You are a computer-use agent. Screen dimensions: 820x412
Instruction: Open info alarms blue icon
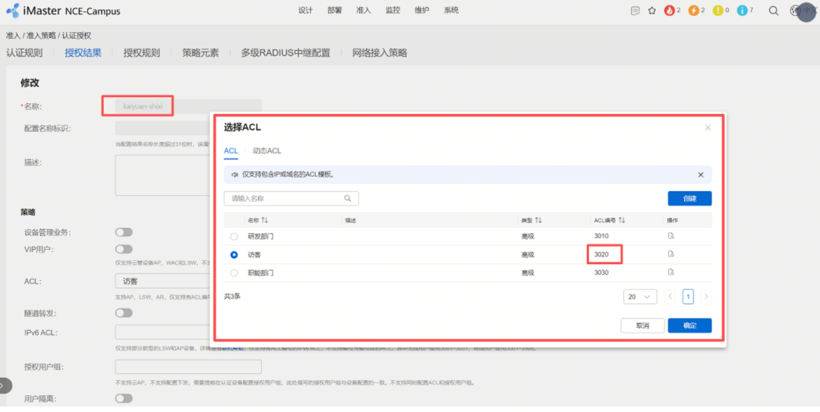[x=742, y=11]
